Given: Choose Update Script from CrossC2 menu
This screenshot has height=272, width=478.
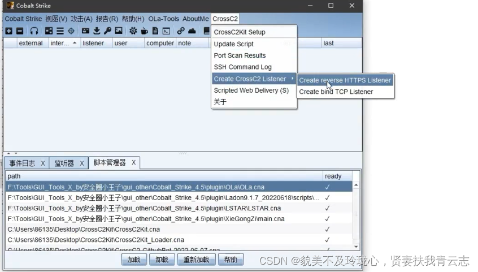Looking at the screenshot, I should coord(254,44).
